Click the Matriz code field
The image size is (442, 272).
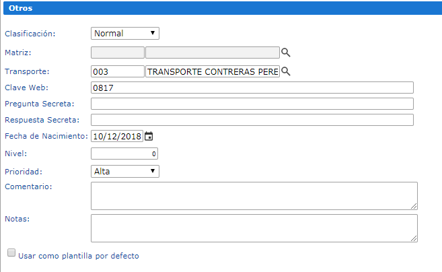[x=117, y=53]
